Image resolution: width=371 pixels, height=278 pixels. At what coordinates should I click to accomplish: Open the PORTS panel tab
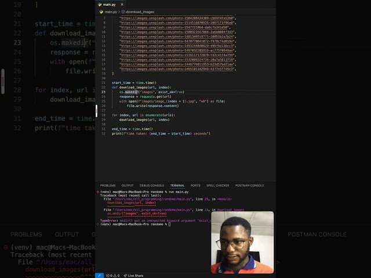tap(195, 185)
